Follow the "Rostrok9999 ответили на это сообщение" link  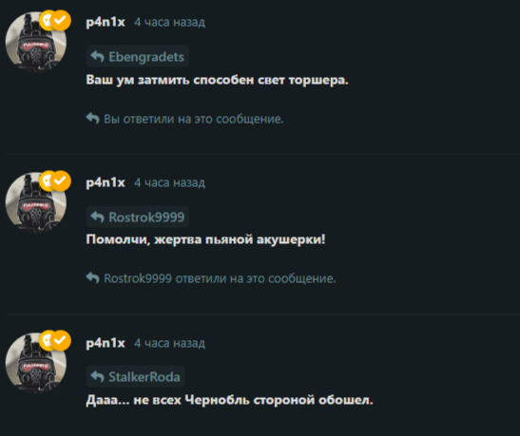[211, 278]
